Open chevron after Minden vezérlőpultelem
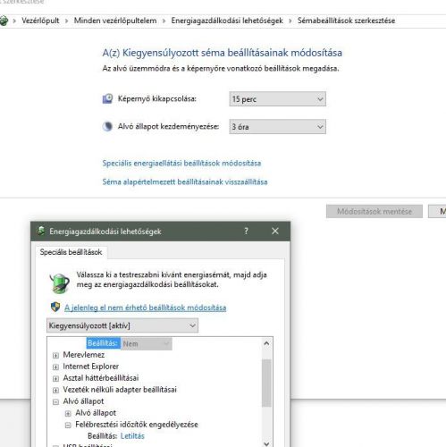This screenshot has width=446, height=447. point(164,21)
